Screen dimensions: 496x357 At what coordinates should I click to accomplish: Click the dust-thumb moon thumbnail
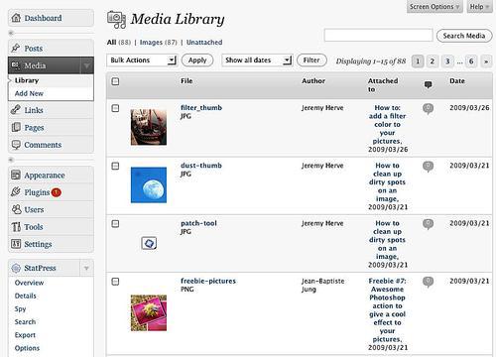[149, 184]
